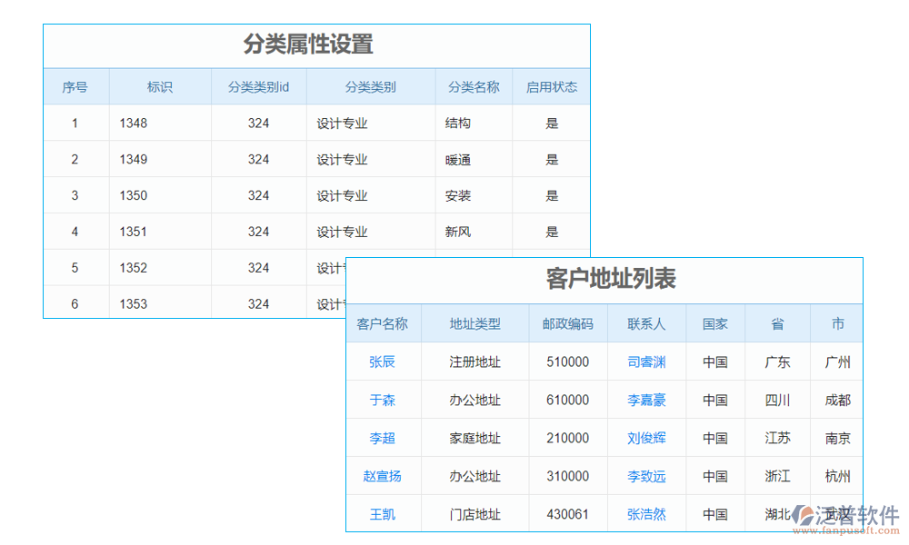Sort by the 序号 column header
This screenshot has width=909, height=545.
75,86
